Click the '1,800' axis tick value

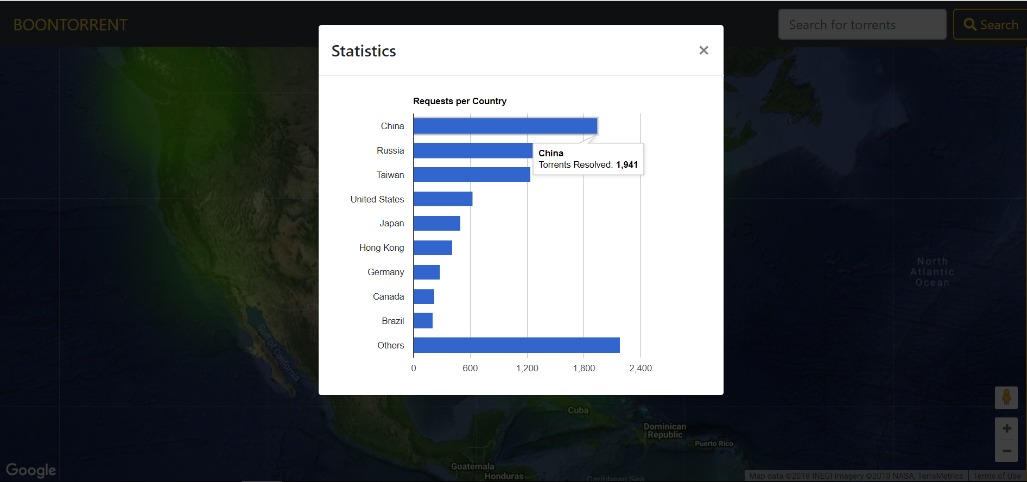pos(584,368)
